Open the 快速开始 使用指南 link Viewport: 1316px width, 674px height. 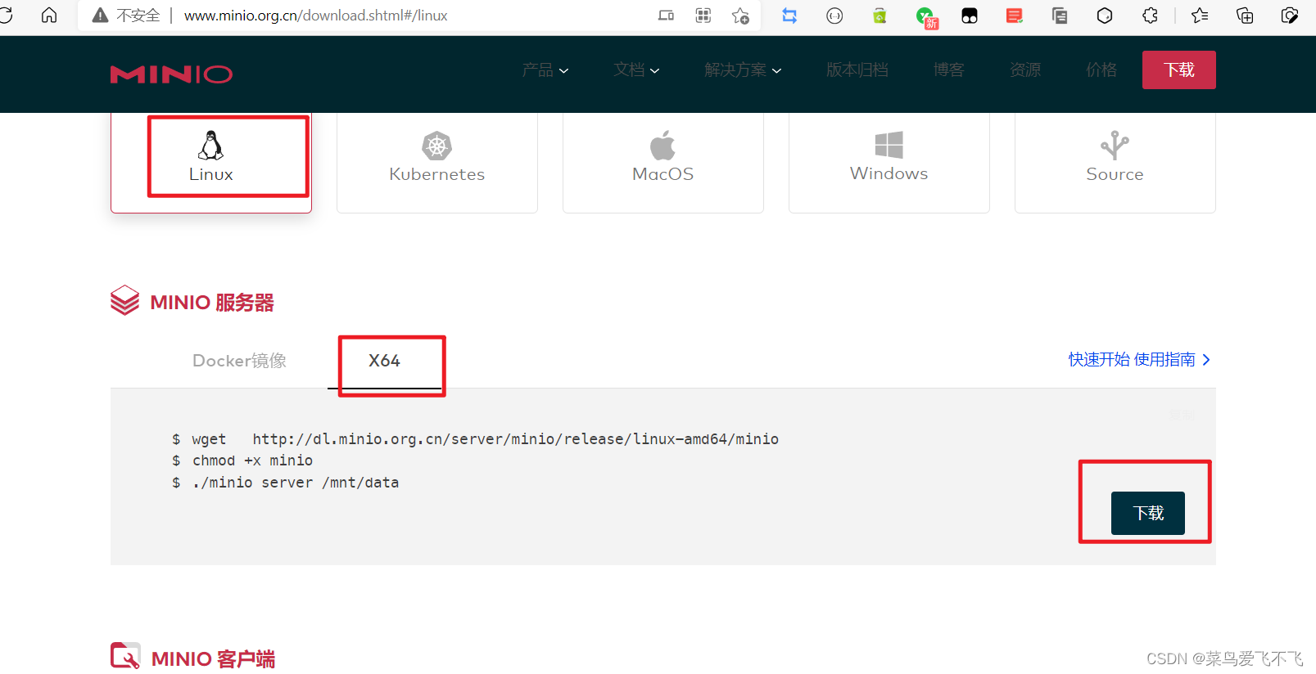1139,360
